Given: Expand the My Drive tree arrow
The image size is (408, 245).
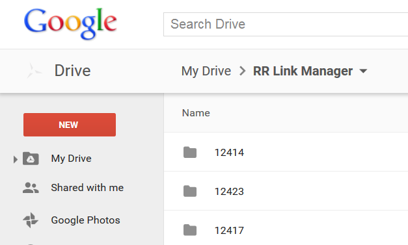Looking at the screenshot, I should pos(16,159).
